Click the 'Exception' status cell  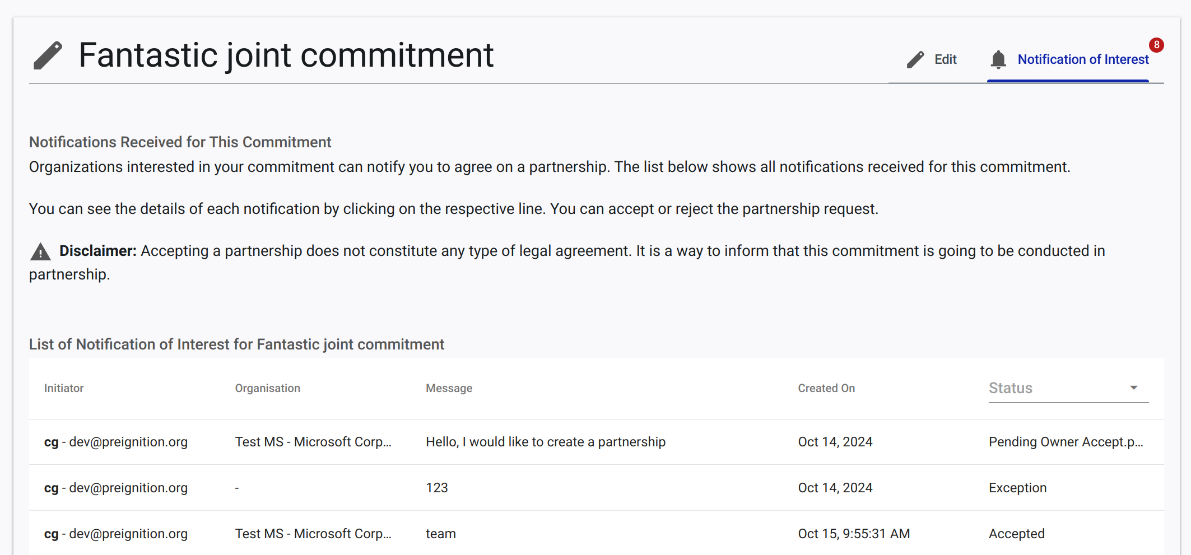pos(1017,488)
